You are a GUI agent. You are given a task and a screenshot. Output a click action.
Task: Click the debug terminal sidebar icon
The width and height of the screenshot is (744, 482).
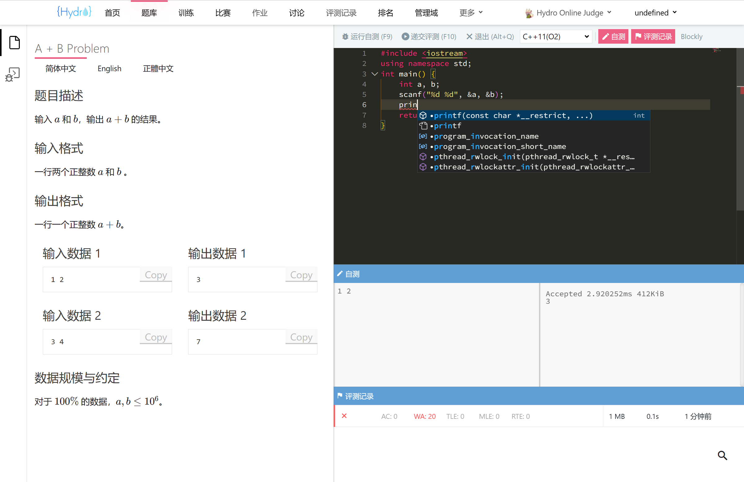pyautogui.click(x=13, y=75)
